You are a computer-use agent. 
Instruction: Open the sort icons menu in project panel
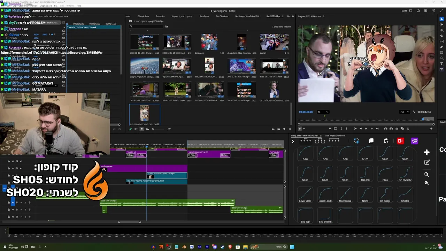[169, 129]
